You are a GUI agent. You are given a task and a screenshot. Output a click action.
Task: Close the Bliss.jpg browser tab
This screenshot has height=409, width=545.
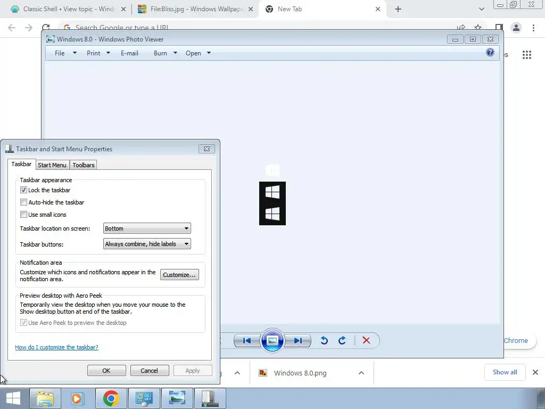point(251,9)
